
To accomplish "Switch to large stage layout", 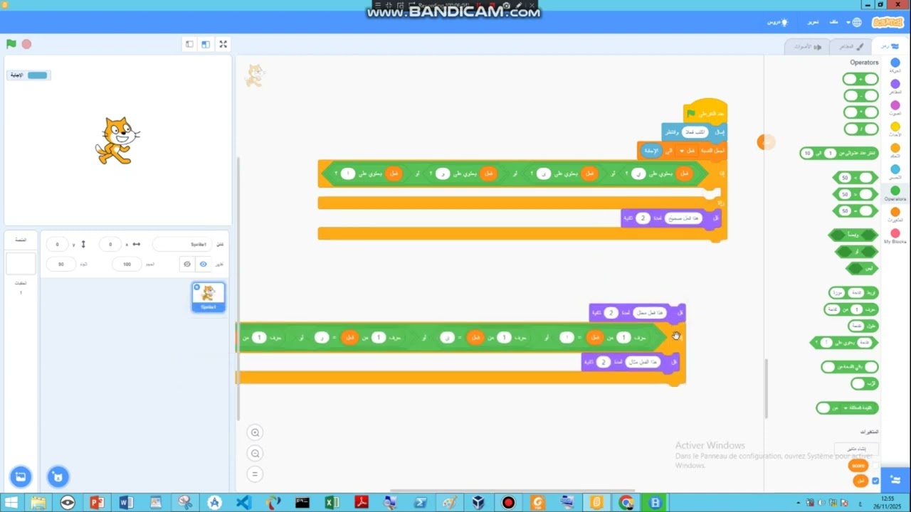I will (206, 44).
